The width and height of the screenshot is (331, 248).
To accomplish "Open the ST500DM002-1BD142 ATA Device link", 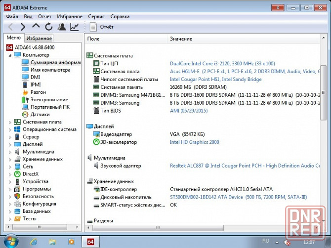I will [238, 197].
